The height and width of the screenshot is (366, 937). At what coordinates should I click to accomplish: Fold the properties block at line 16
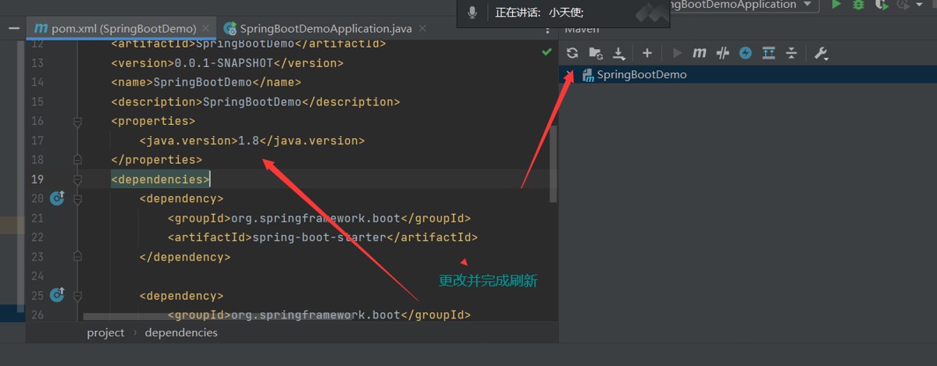77,122
